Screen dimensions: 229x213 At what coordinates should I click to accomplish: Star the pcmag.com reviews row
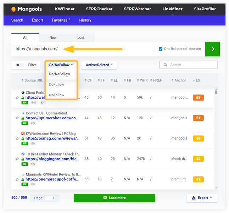17,138
